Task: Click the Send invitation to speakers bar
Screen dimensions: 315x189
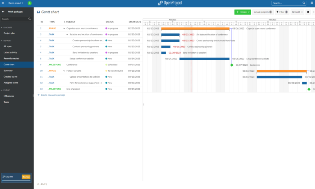Action: click(x=163, y=53)
